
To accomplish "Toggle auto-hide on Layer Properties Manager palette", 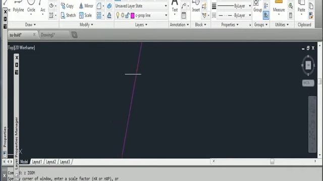I will point(17,65).
